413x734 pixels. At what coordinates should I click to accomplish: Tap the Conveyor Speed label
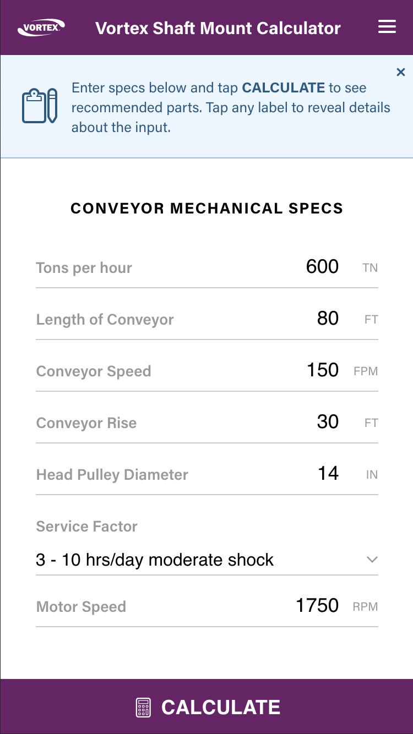coord(93,371)
